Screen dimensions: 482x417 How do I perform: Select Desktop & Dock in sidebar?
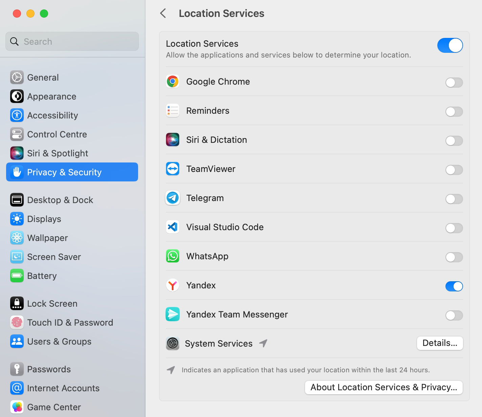pos(60,200)
